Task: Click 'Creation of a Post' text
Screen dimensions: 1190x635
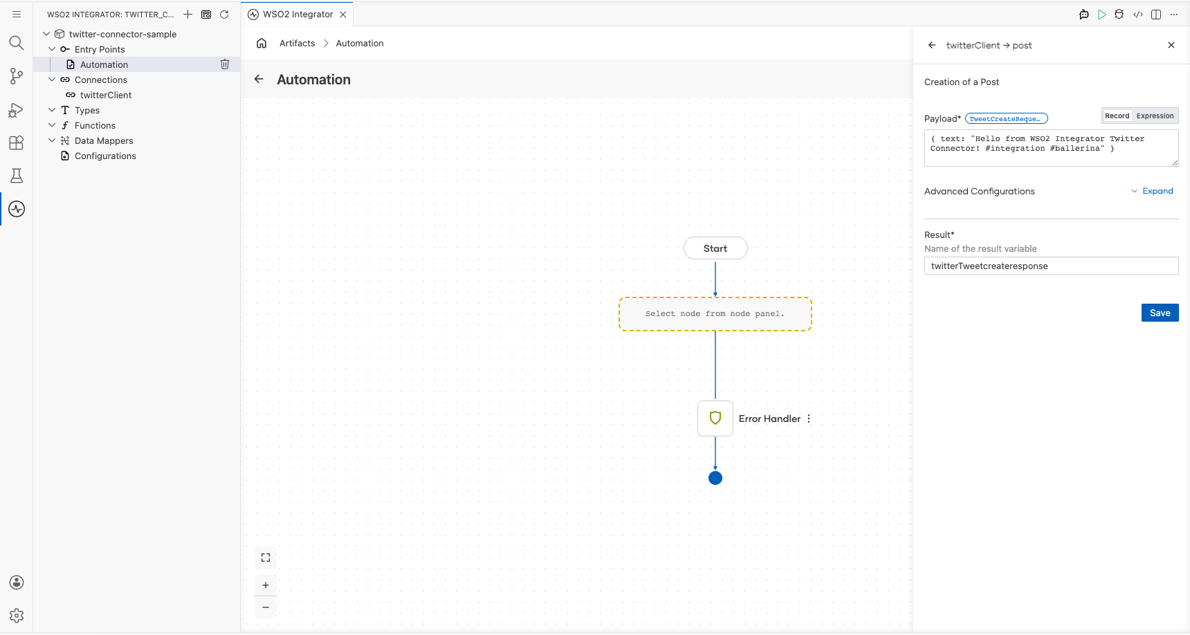Action: pyautogui.click(x=962, y=82)
